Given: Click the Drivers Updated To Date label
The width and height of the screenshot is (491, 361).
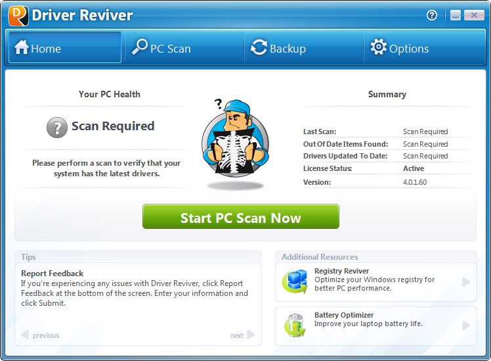Looking at the screenshot, I should [x=345, y=156].
